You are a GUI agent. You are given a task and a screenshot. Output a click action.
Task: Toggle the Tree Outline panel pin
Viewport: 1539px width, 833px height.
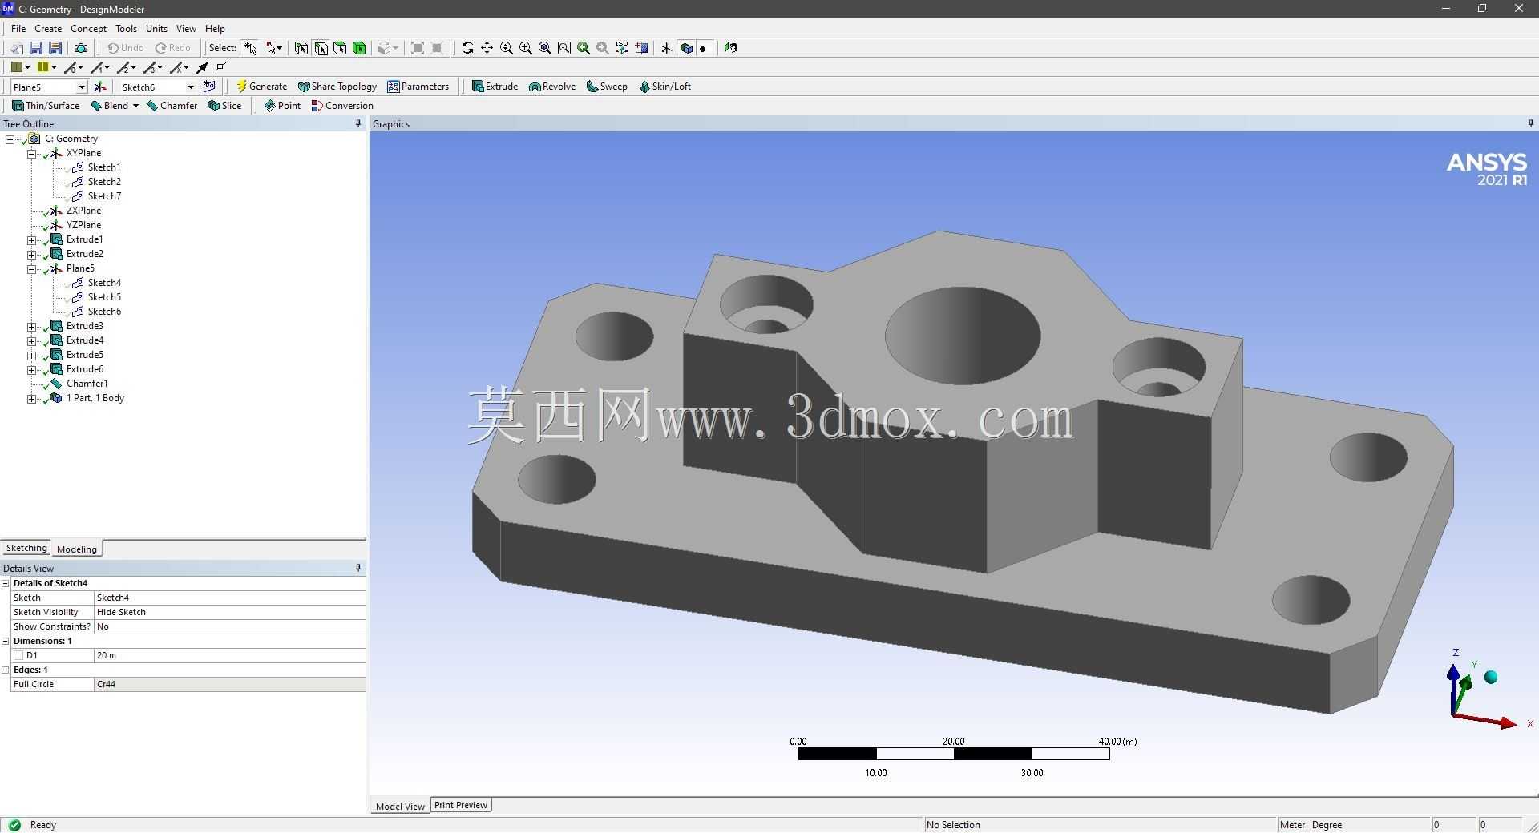tap(358, 123)
